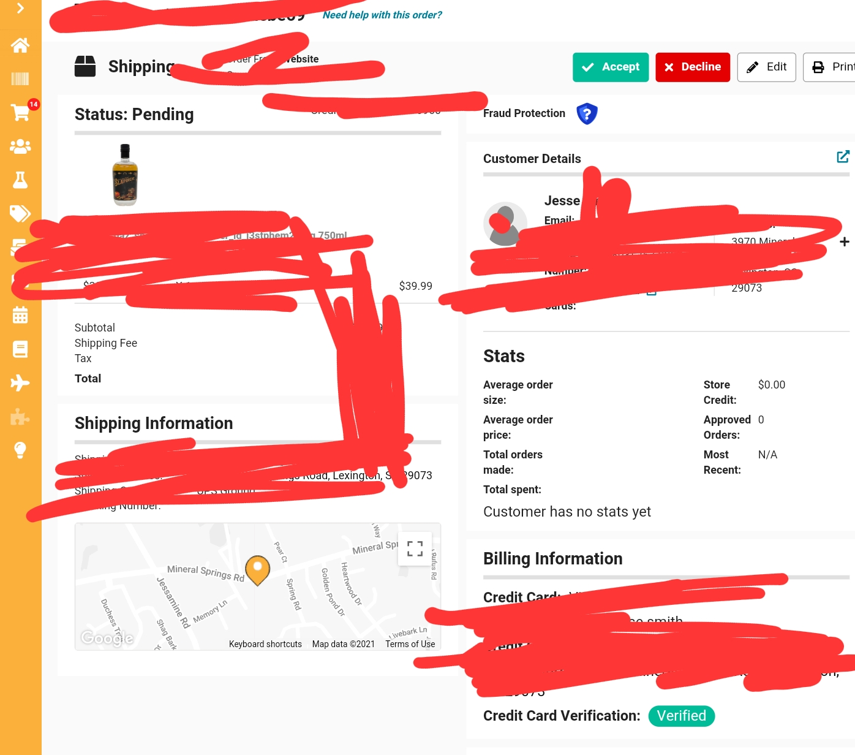Toggle fullscreen on the map
This screenshot has height=755, width=855.
tap(415, 548)
